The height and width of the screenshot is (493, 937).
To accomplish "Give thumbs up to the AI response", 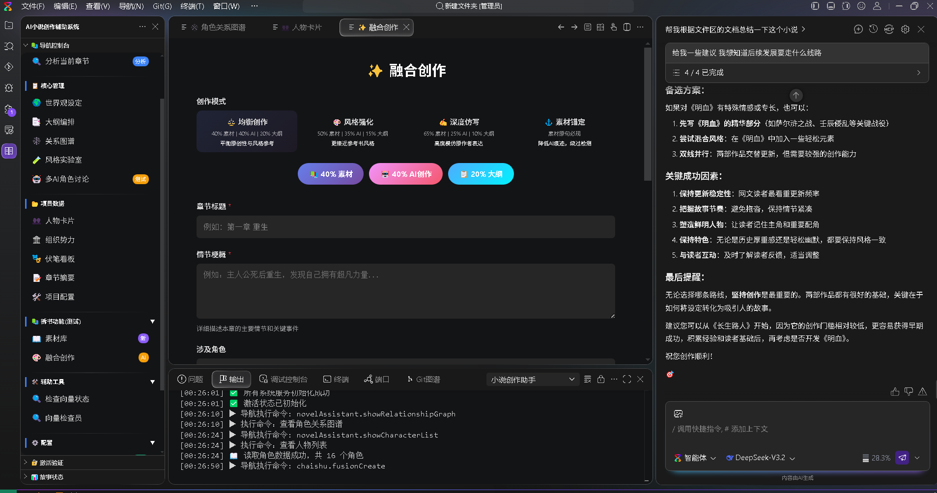I will click(895, 391).
